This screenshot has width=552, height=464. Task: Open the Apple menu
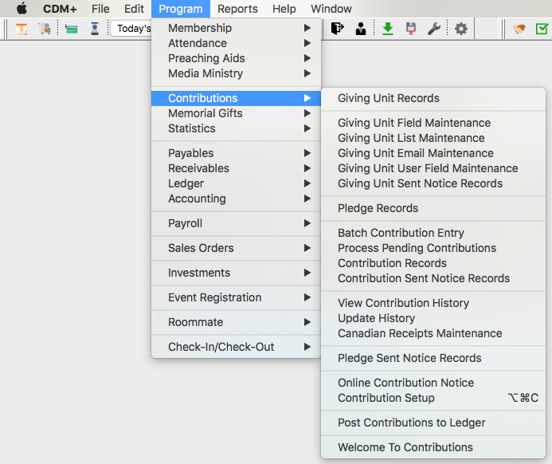click(22, 9)
